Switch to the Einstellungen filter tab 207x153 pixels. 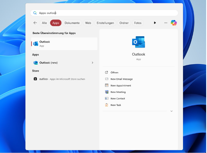[x=105, y=23]
